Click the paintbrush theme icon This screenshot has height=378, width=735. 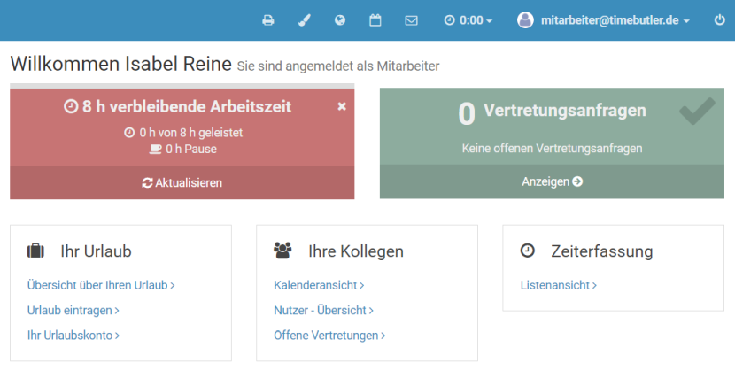[304, 20]
